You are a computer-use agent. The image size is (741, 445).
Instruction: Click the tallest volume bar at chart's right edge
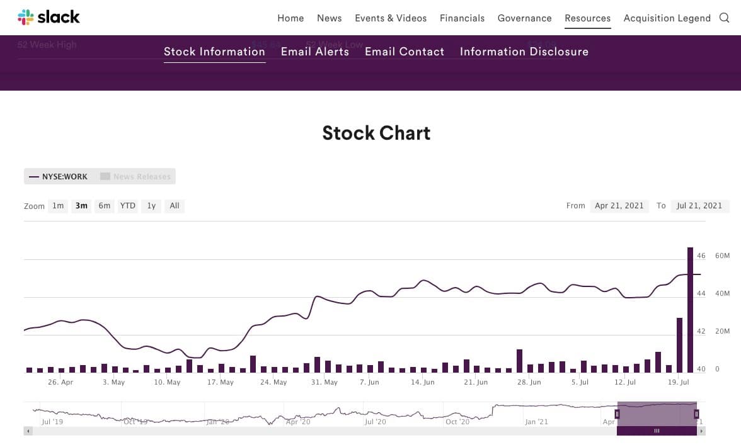691,310
